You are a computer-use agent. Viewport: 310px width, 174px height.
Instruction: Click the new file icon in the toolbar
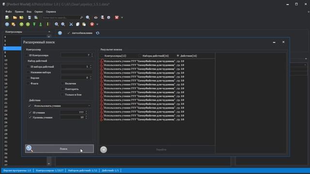coord(7,17)
